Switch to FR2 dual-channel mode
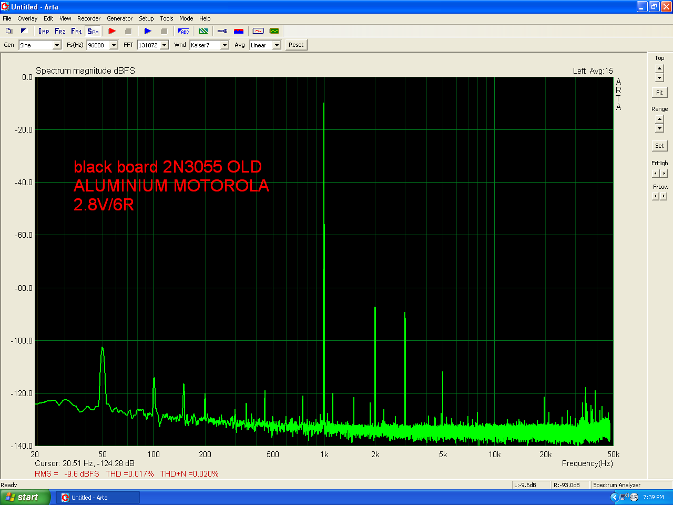 point(60,31)
